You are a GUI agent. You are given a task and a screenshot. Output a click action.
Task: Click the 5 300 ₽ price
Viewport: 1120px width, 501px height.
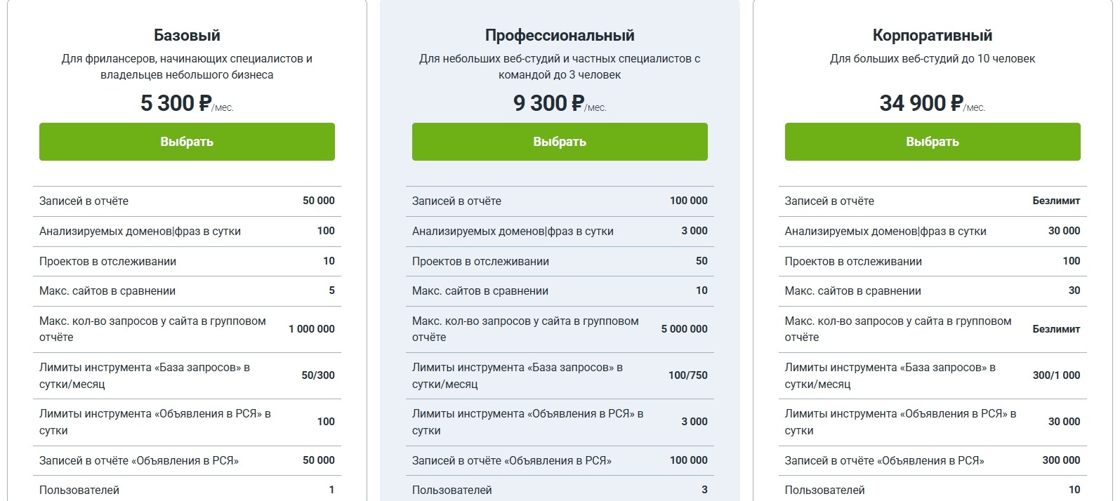click(176, 103)
